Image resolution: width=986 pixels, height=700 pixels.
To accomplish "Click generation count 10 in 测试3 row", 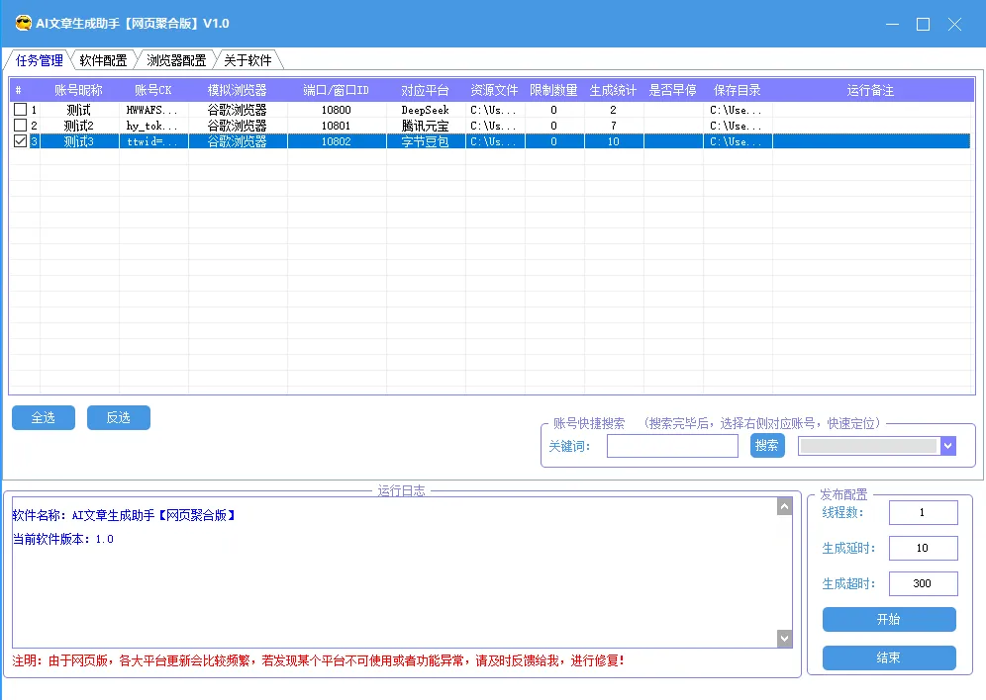I will click(613, 142).
